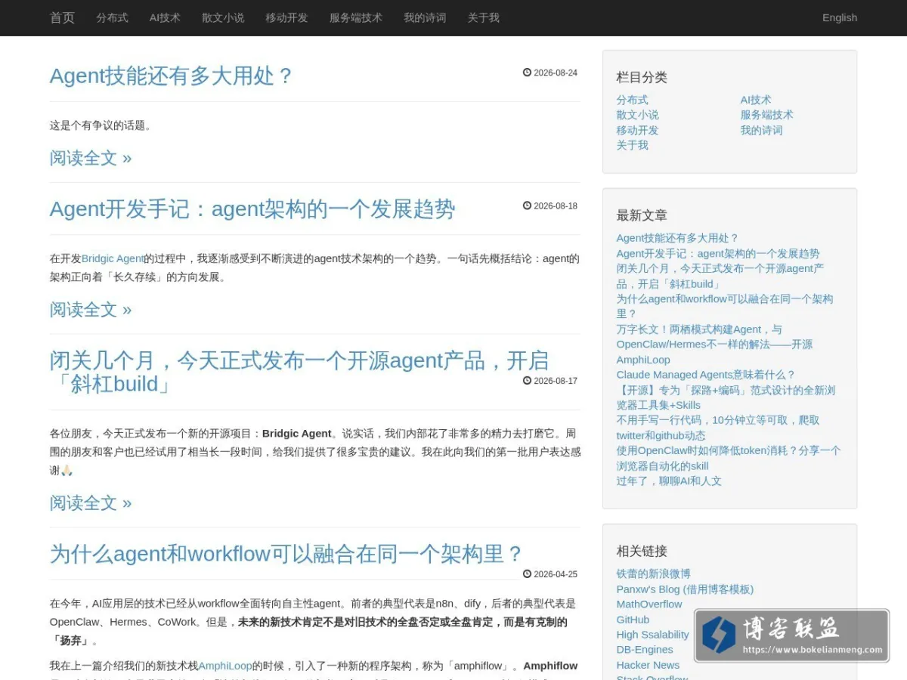The image size is (907, 680).
Task: Read full text under Agent开发手记 post
Action: pos(91,309)
